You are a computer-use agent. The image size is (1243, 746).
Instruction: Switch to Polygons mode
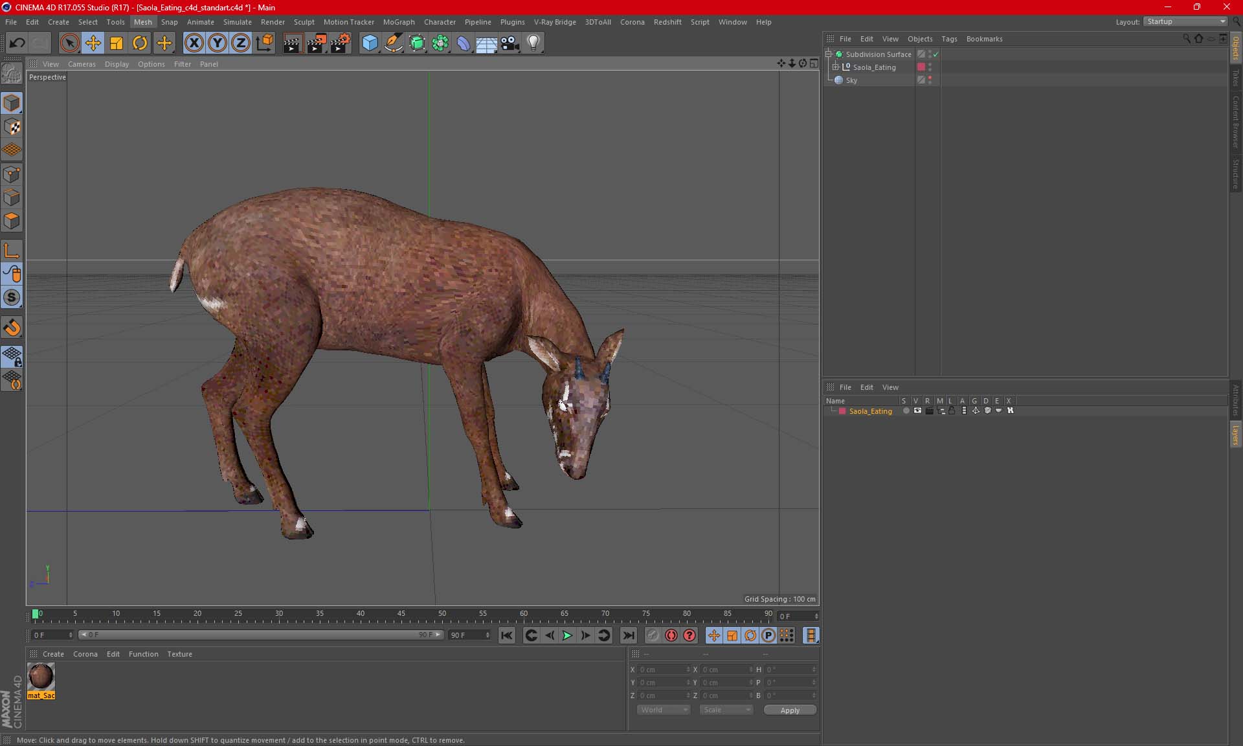coord(12,221)
